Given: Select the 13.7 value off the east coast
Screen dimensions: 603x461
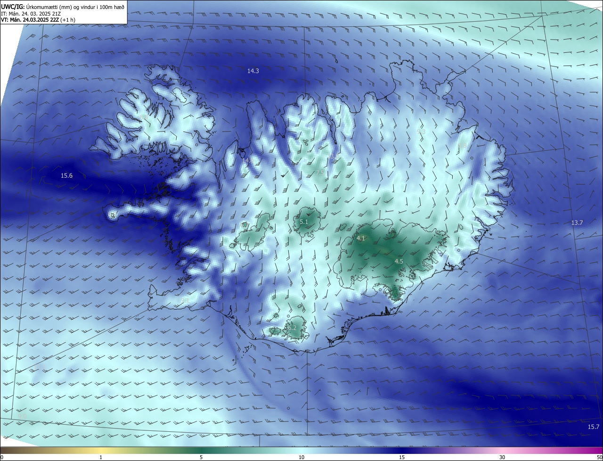Looking at the screenshot, I should pos(577,222).
